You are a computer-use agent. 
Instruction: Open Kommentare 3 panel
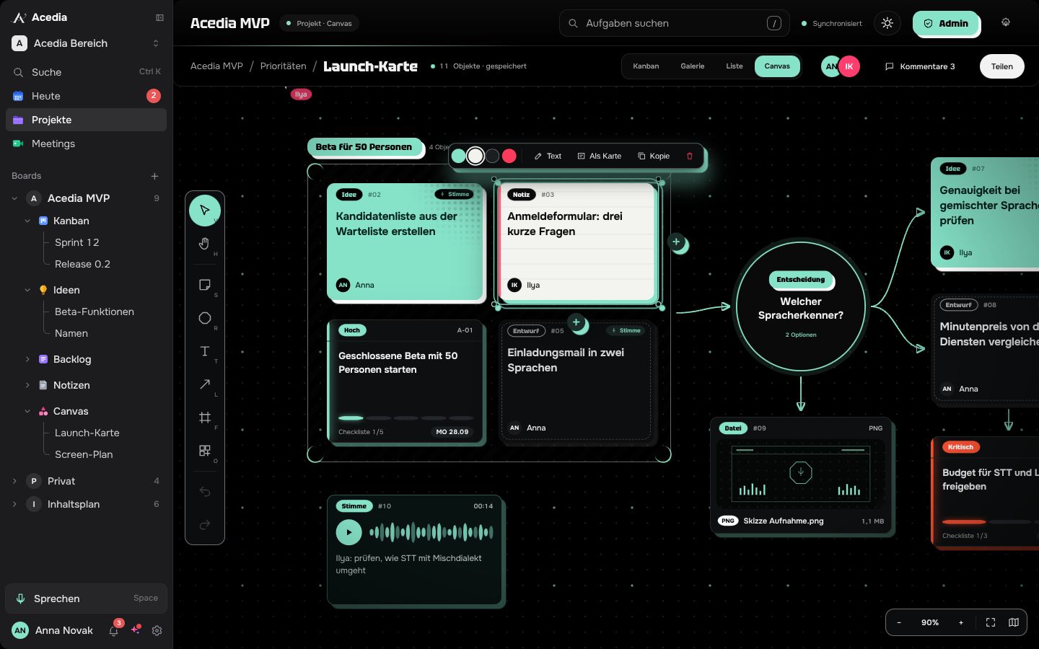click(x=920, y=66)
